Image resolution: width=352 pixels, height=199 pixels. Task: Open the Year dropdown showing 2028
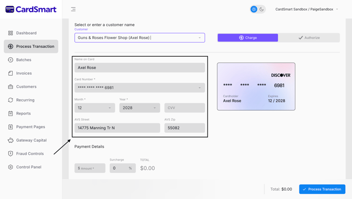(140, 108)
